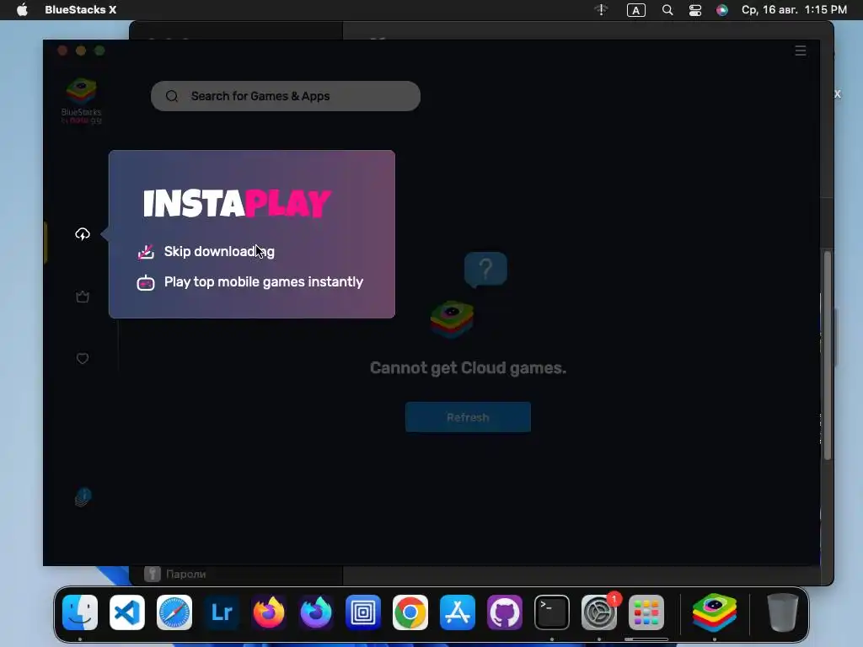Click the date and time in menu bar

click(794, 10)
